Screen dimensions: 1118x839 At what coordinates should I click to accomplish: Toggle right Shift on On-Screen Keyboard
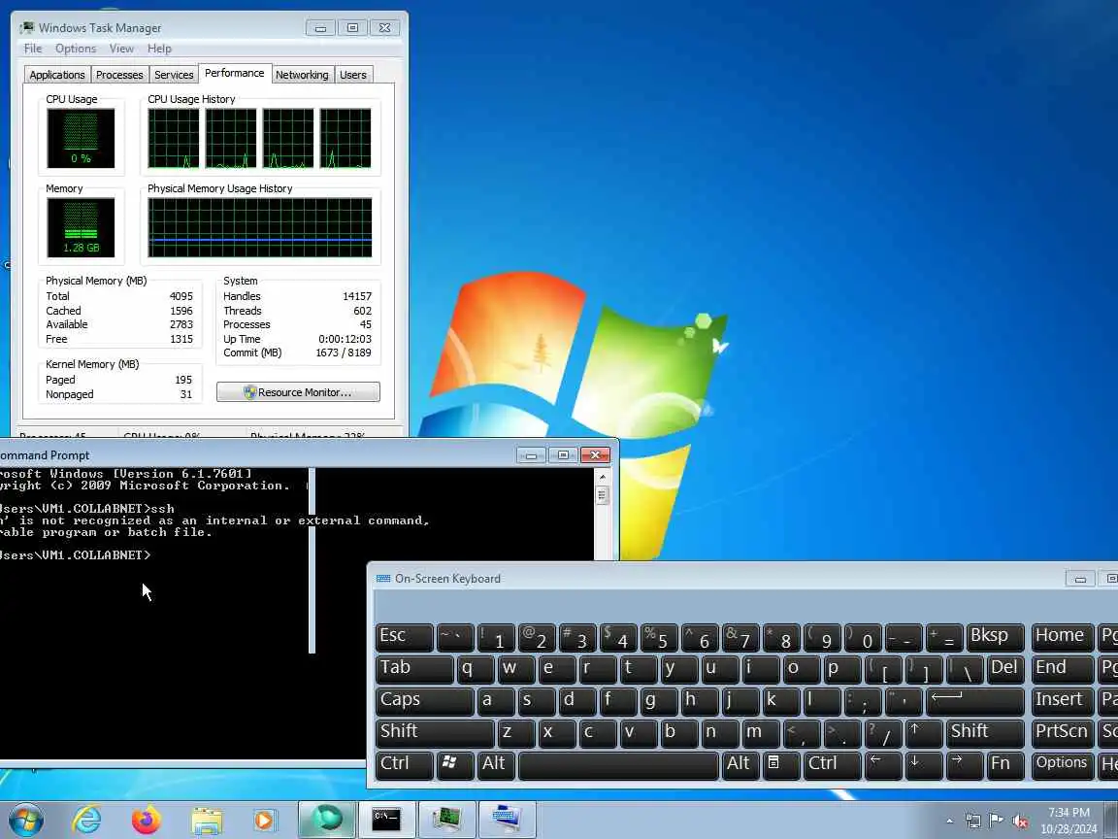(985, 733)
